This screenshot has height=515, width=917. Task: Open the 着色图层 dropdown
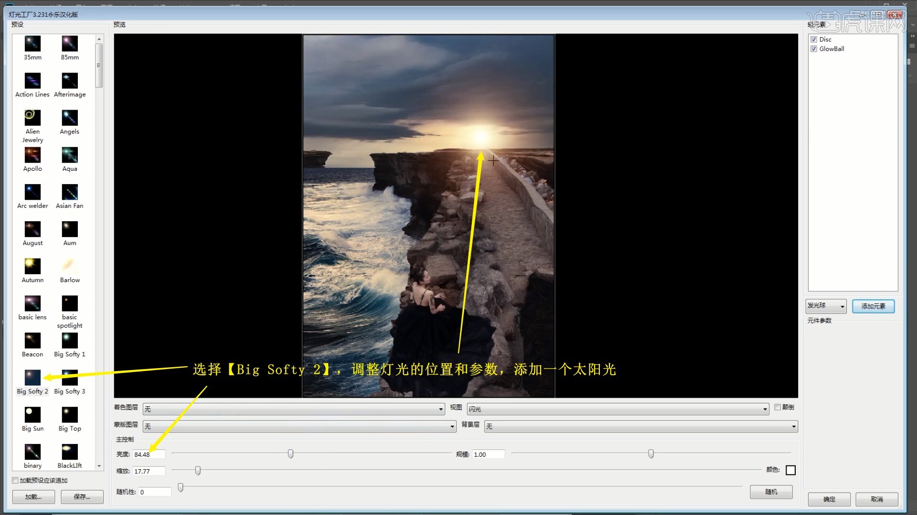tap(294, 409)
